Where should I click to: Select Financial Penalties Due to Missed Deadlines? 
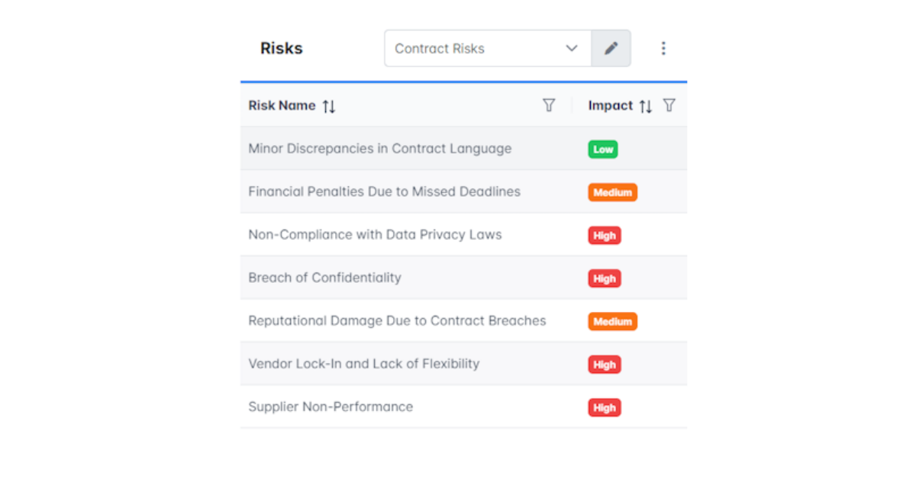(x=463, y=191)
